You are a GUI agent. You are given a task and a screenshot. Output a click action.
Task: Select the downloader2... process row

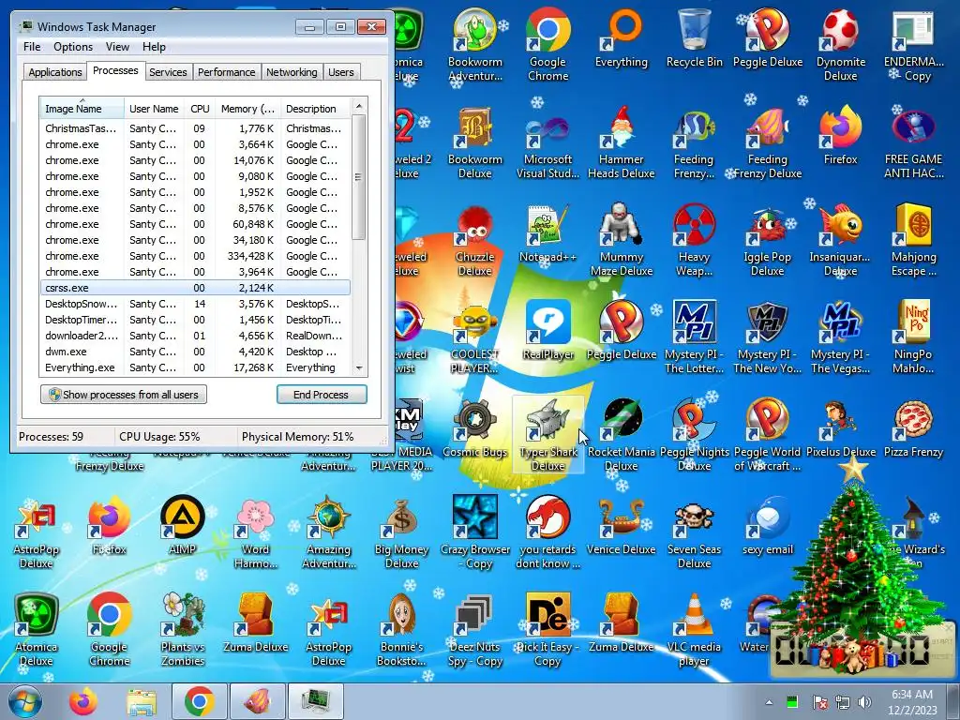(195, 336)
